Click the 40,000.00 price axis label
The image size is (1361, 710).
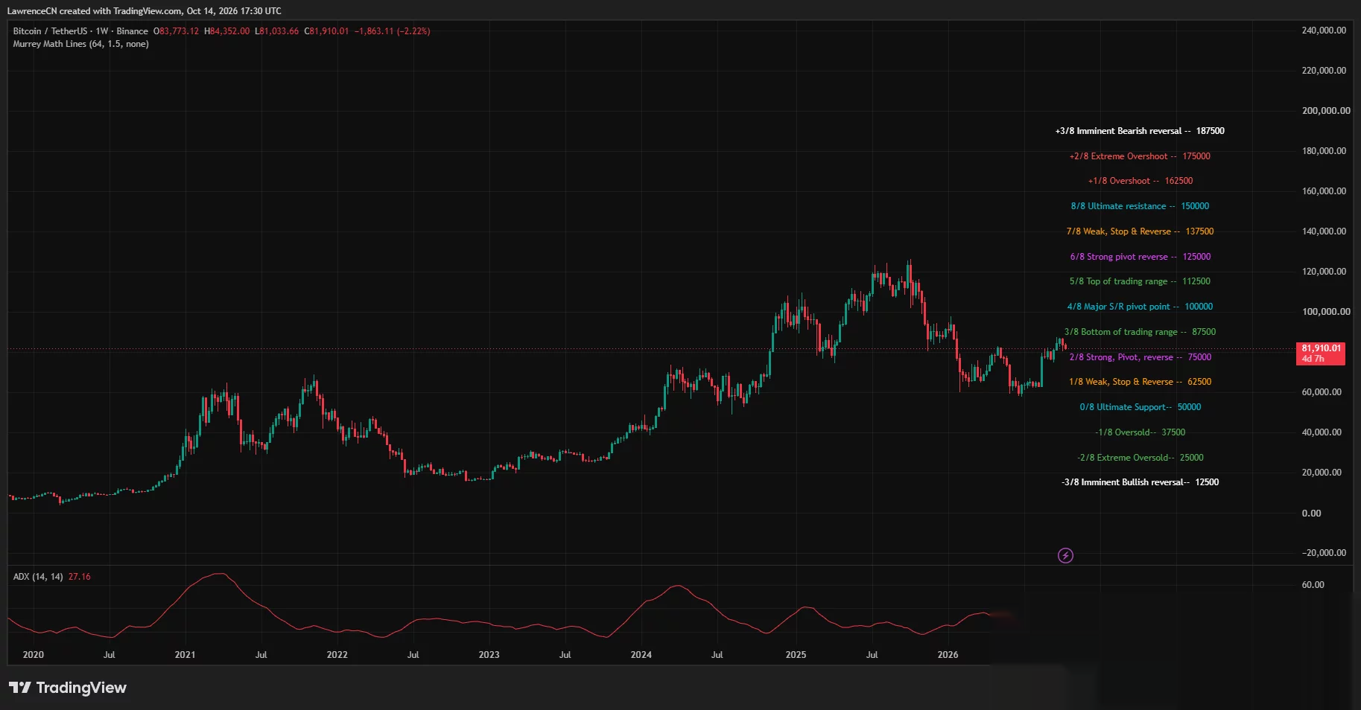click(1322, 432)
